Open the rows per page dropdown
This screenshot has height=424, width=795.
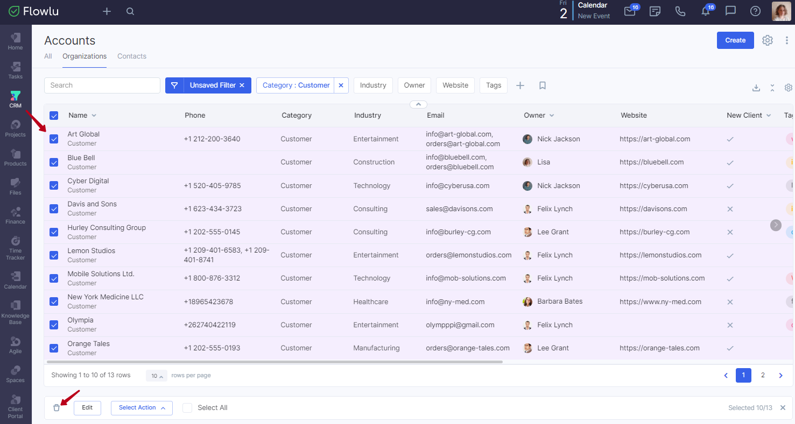pos(156,376)
